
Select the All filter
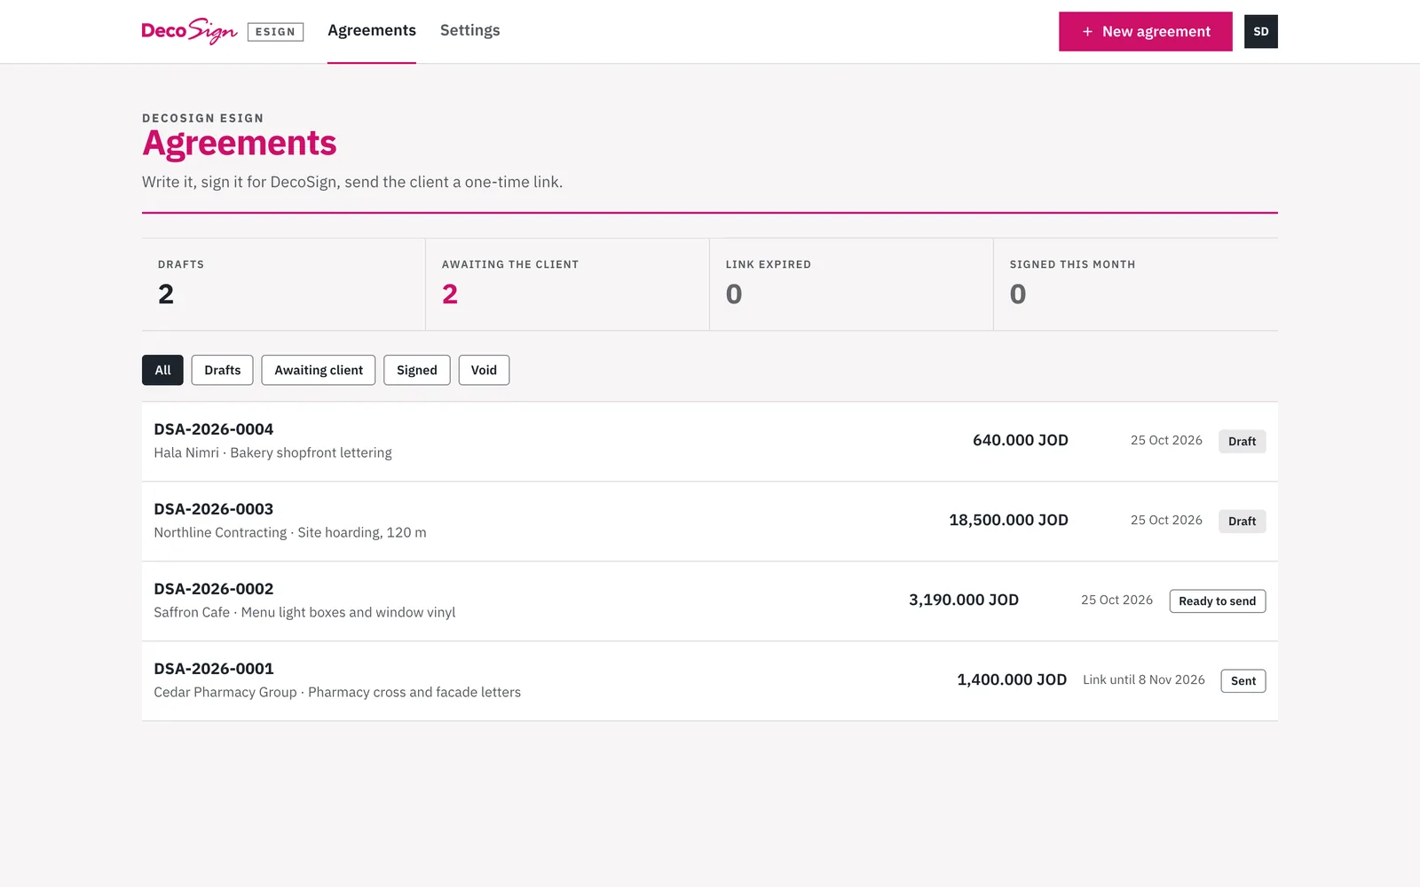point(162,370)
